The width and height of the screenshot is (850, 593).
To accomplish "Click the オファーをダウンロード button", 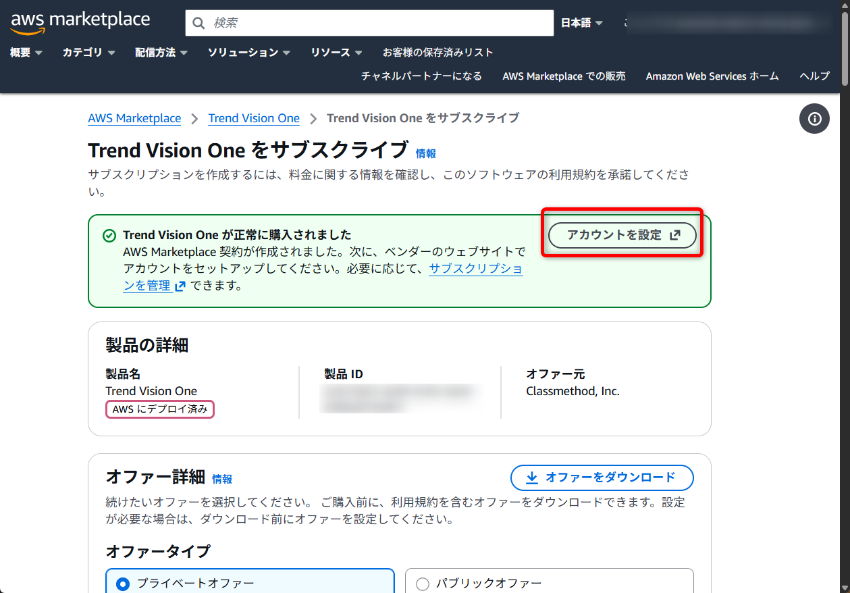I will pyautogui.click(x=602, y=478).
